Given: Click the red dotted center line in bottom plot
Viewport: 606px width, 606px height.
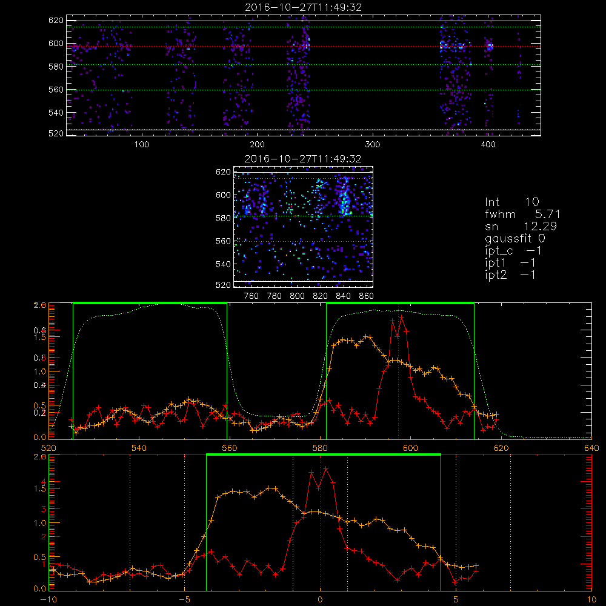Looking at the screenshot, I should 320,523.
